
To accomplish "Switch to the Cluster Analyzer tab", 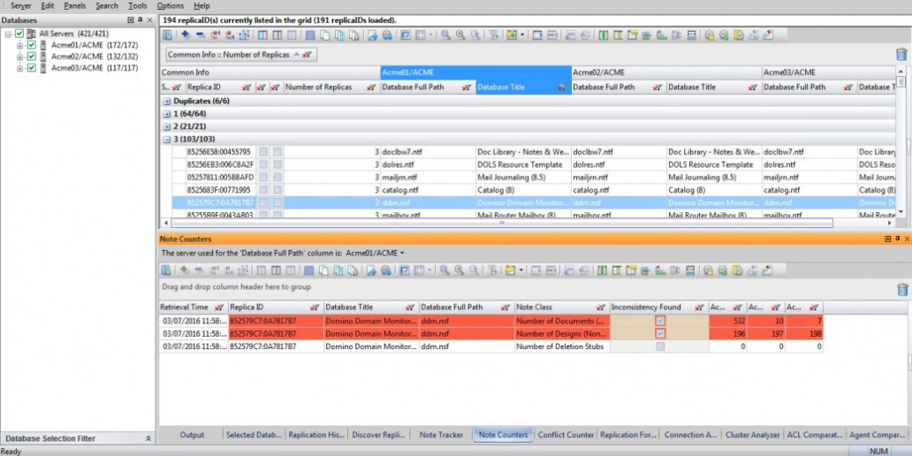I will pyautogui.click(x=753, y=435).
